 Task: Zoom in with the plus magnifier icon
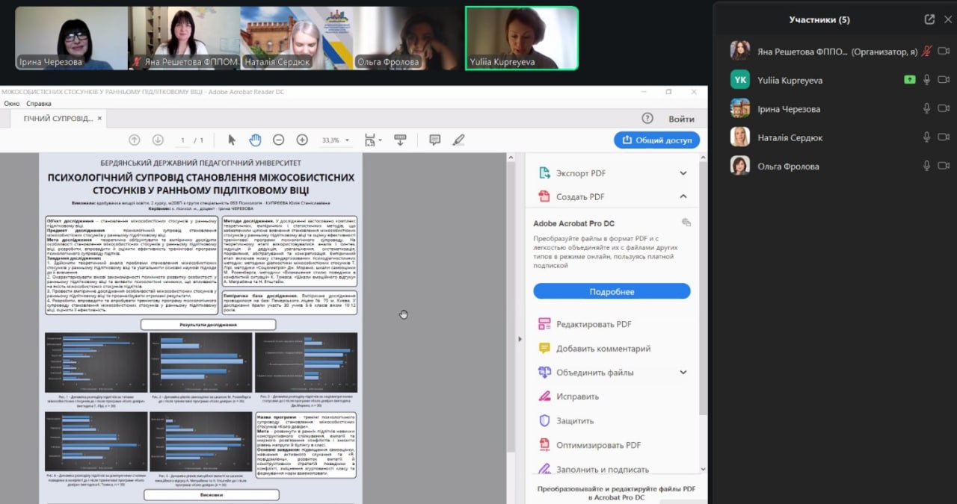click(302, 140)
